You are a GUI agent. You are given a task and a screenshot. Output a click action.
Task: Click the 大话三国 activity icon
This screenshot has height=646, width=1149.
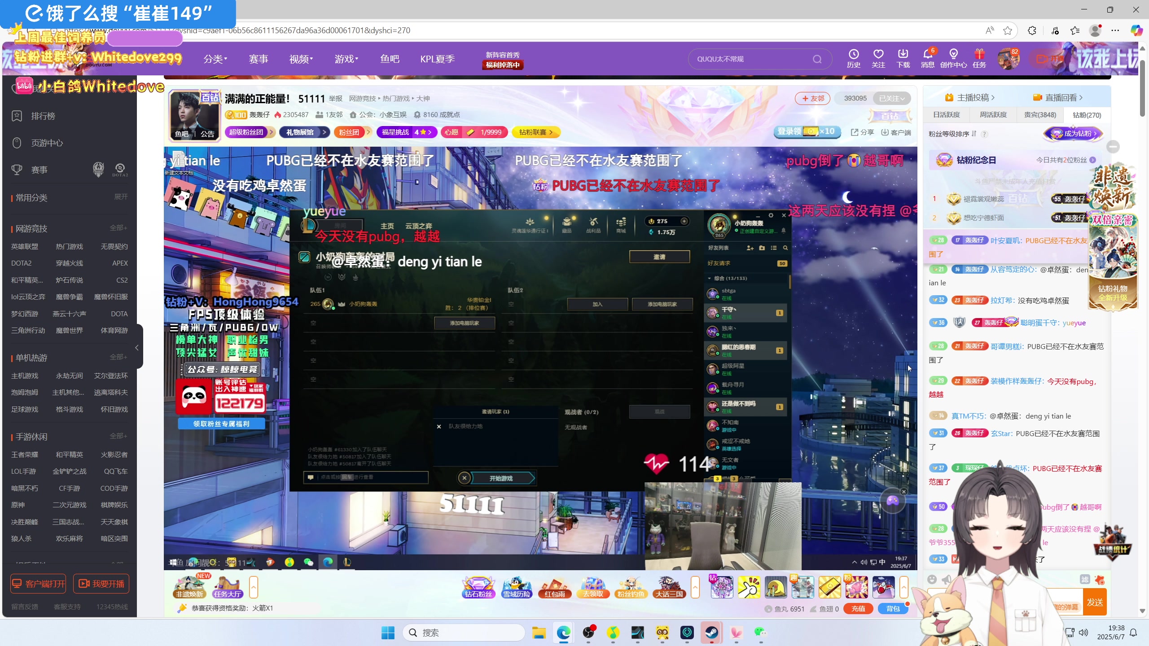tap(669, 587)
